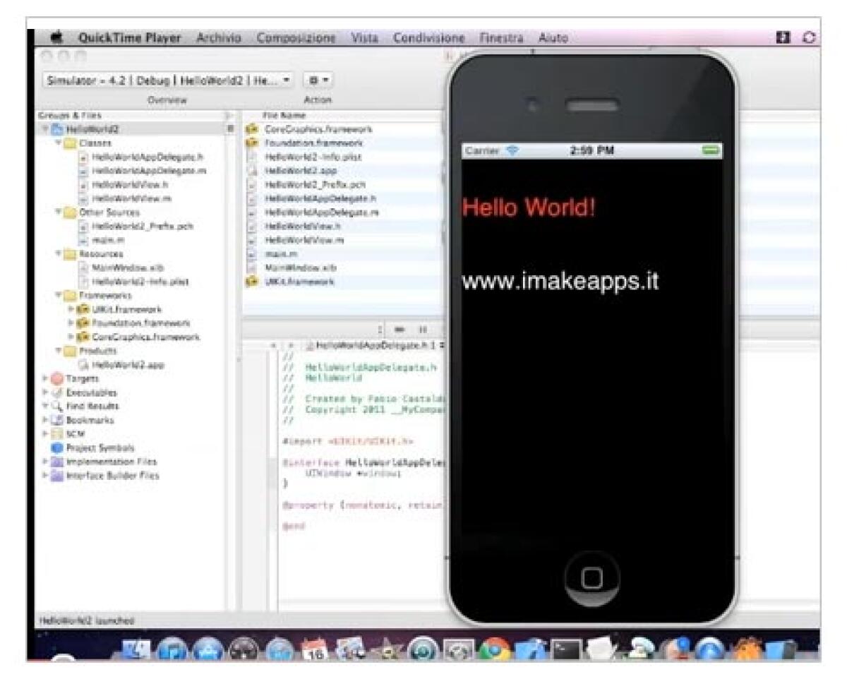Click the Find Results magnifier icon
847x679 pixels.
point(59,406)
